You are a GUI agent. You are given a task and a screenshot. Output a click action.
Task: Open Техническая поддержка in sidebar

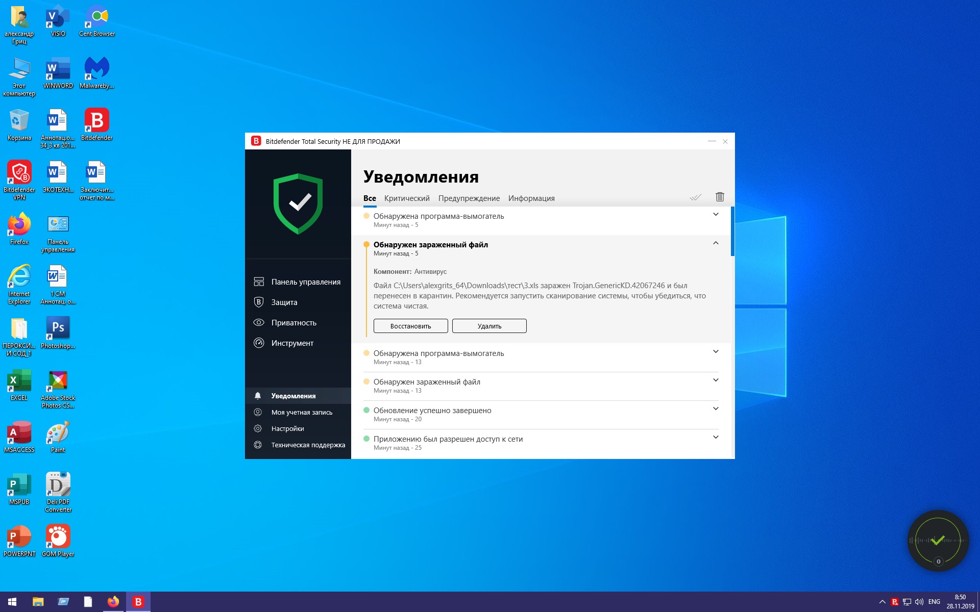pos(308,445)
